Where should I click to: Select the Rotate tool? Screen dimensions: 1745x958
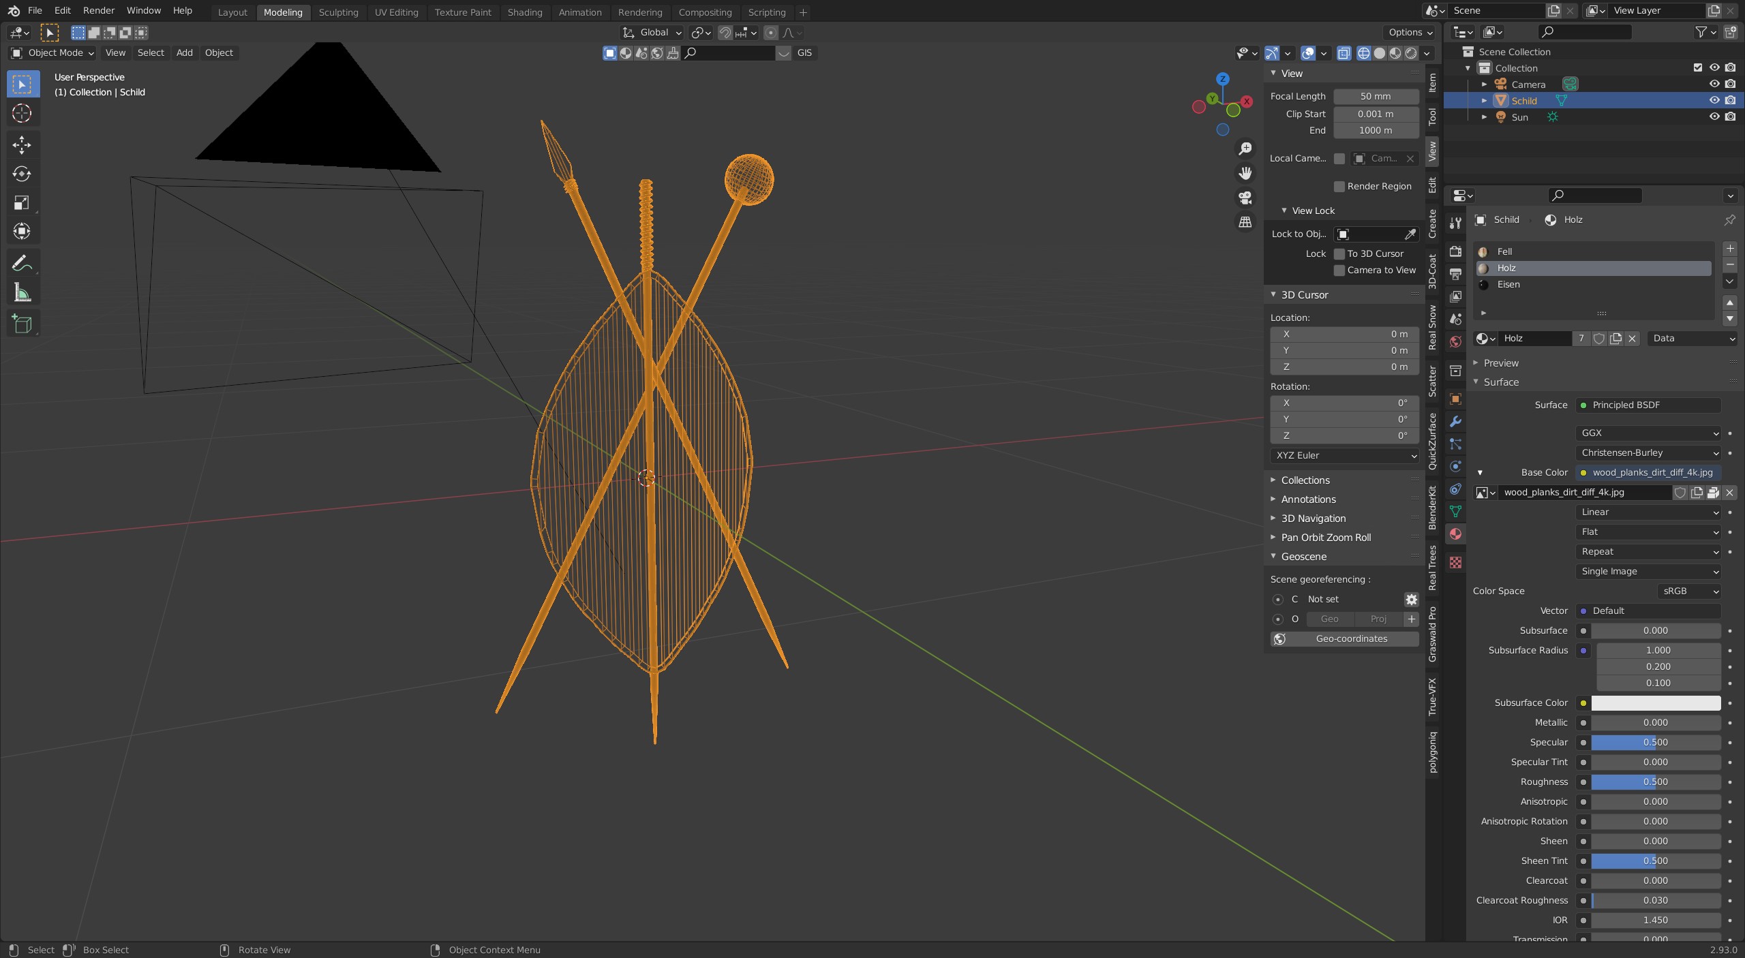click(x=22, y=174)
